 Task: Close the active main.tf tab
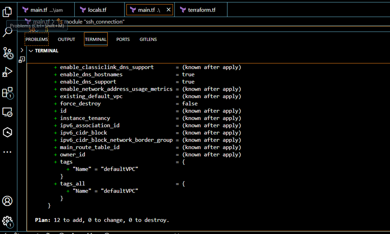click(168, 10)
